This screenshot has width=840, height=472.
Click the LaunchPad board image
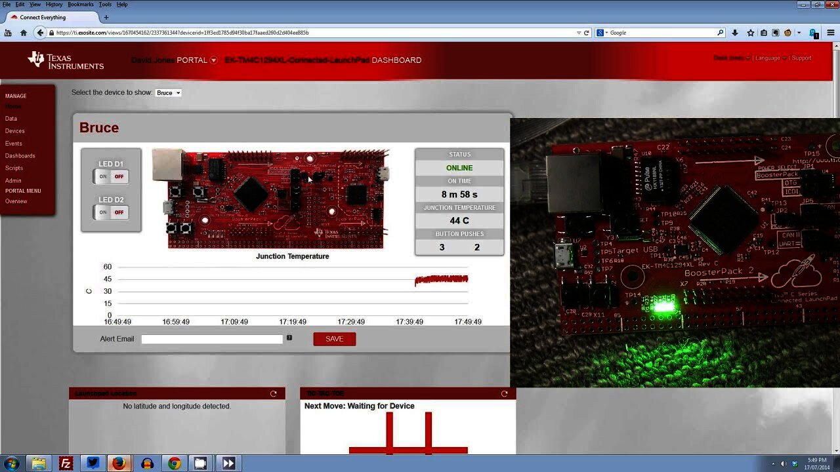271,199
